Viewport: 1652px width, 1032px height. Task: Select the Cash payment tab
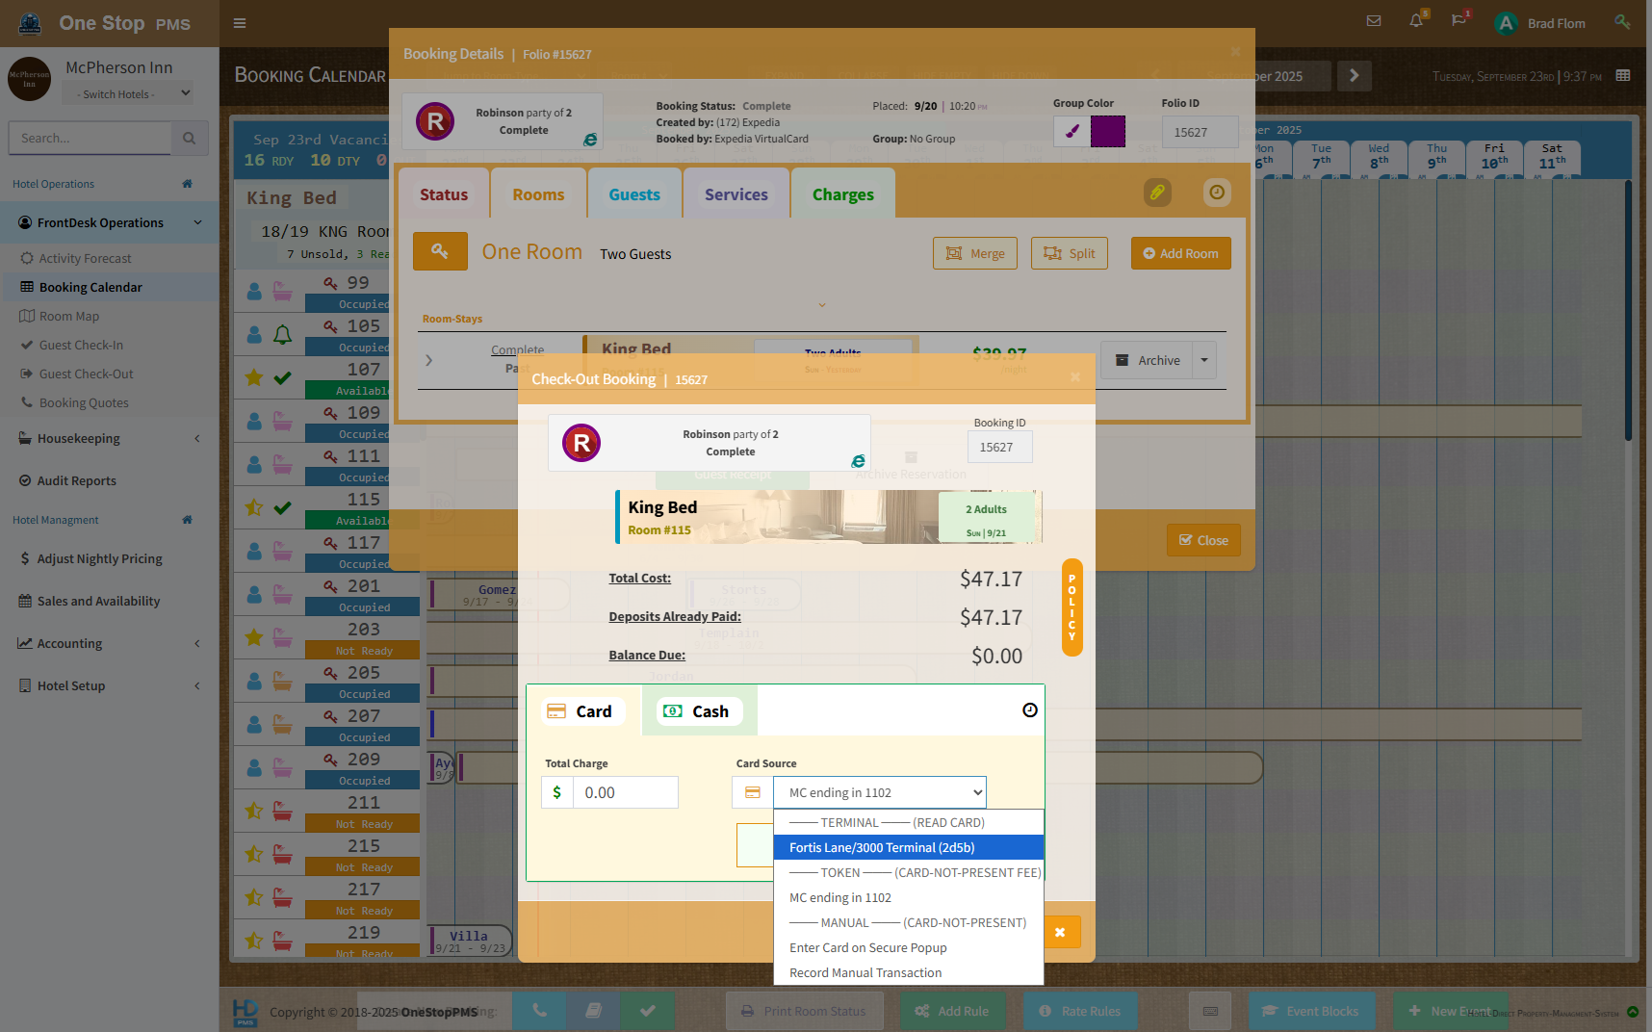pyautogui.click(x=698, y=711)
